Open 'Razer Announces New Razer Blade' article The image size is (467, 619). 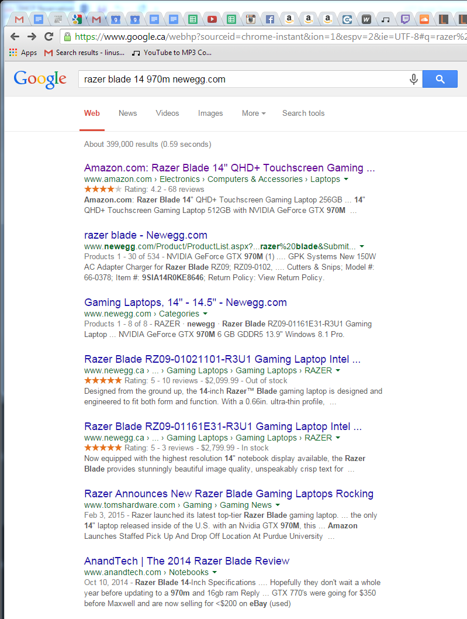[x=229, y=494]
